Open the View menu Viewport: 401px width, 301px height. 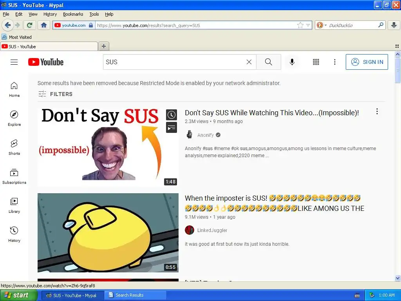(33, 14)
